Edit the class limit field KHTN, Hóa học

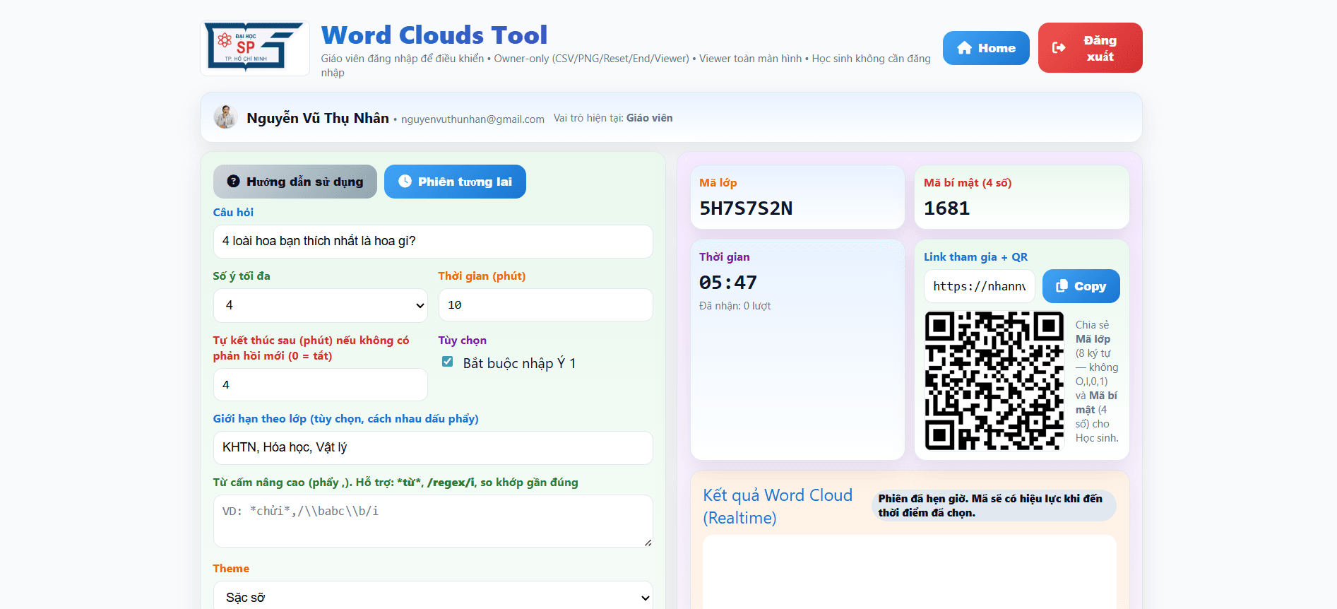click(433, 448)
